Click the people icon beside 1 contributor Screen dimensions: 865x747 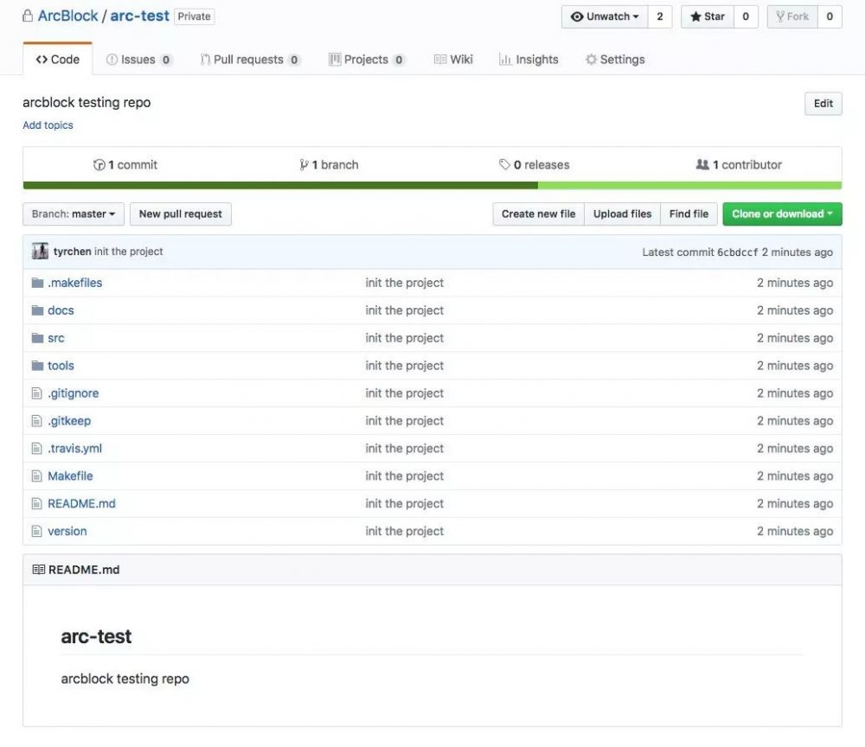[702, 164]
